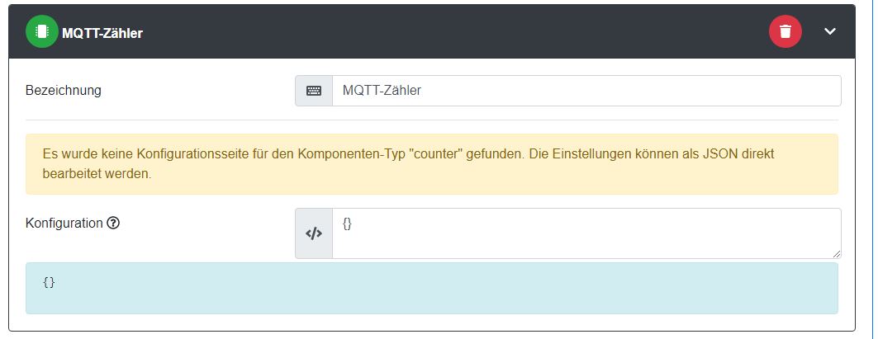Click the code icon beside Konfiguration textarea
This screenshot has height=339, width=878.
point(314,233)
